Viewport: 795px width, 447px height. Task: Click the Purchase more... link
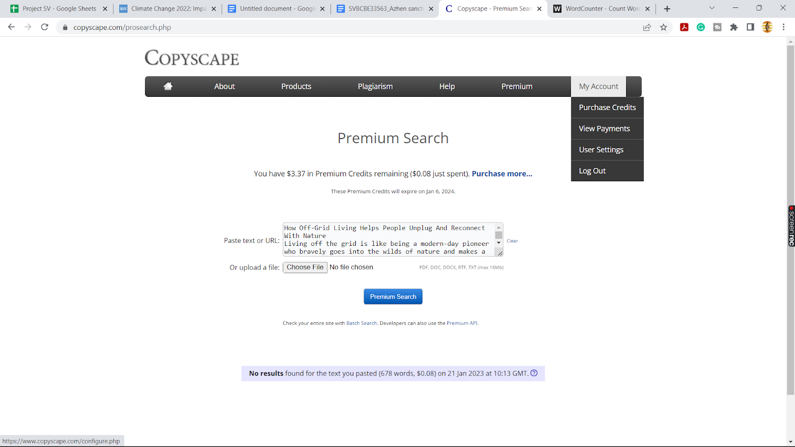(502, 174)
